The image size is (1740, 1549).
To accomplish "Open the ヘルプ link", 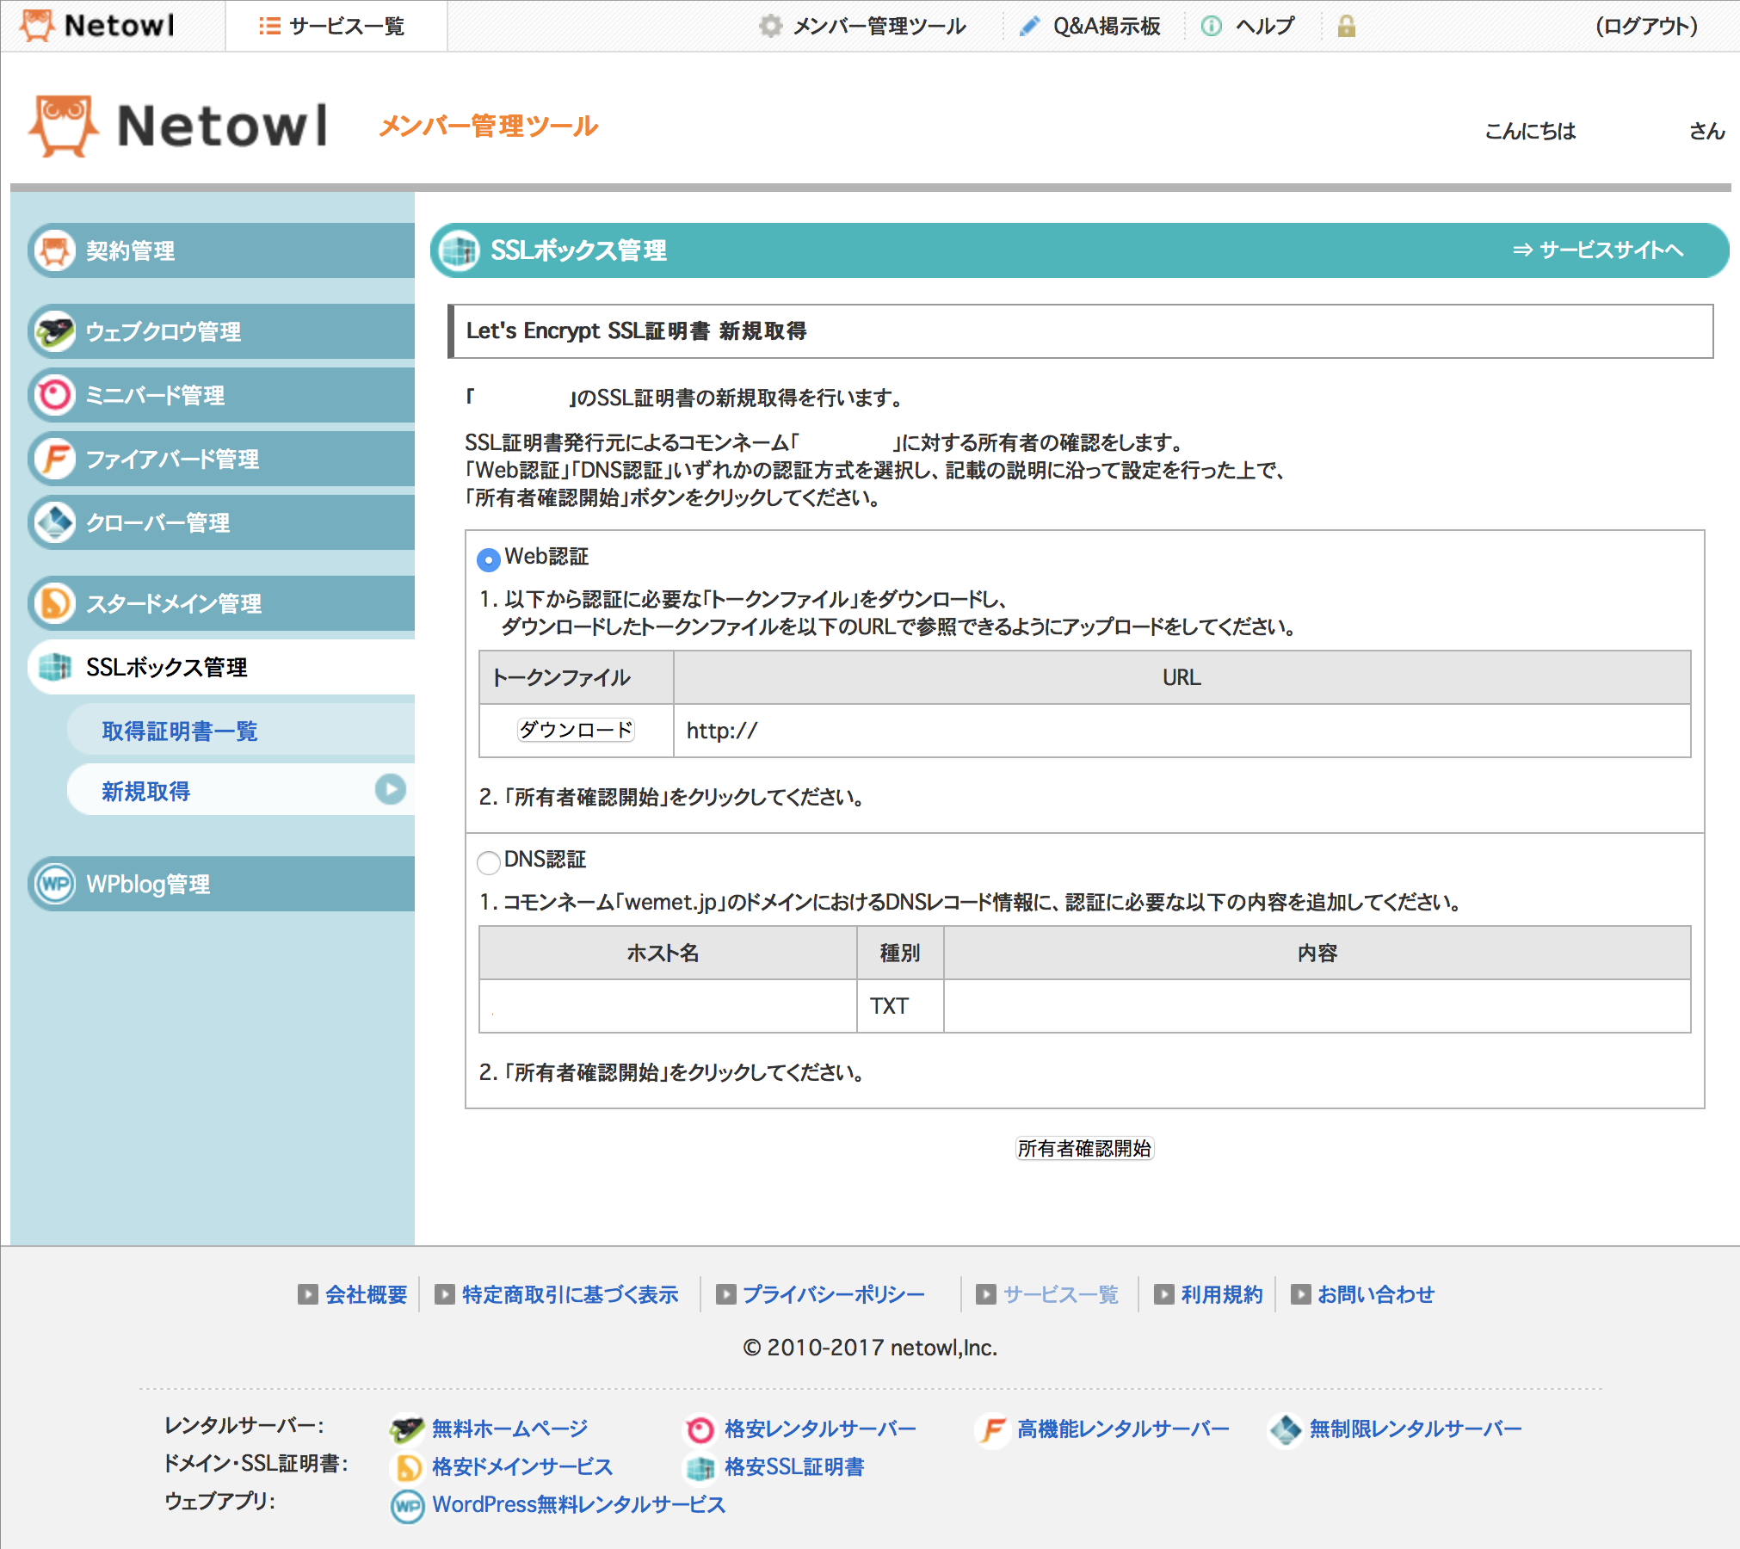I will point(1264,26).
